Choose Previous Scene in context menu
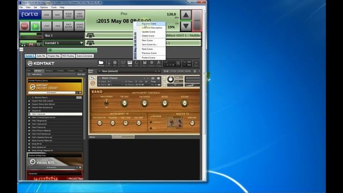The height and width of the screenshot is (193, 343). pyautogui.click(x=151, y=53)
